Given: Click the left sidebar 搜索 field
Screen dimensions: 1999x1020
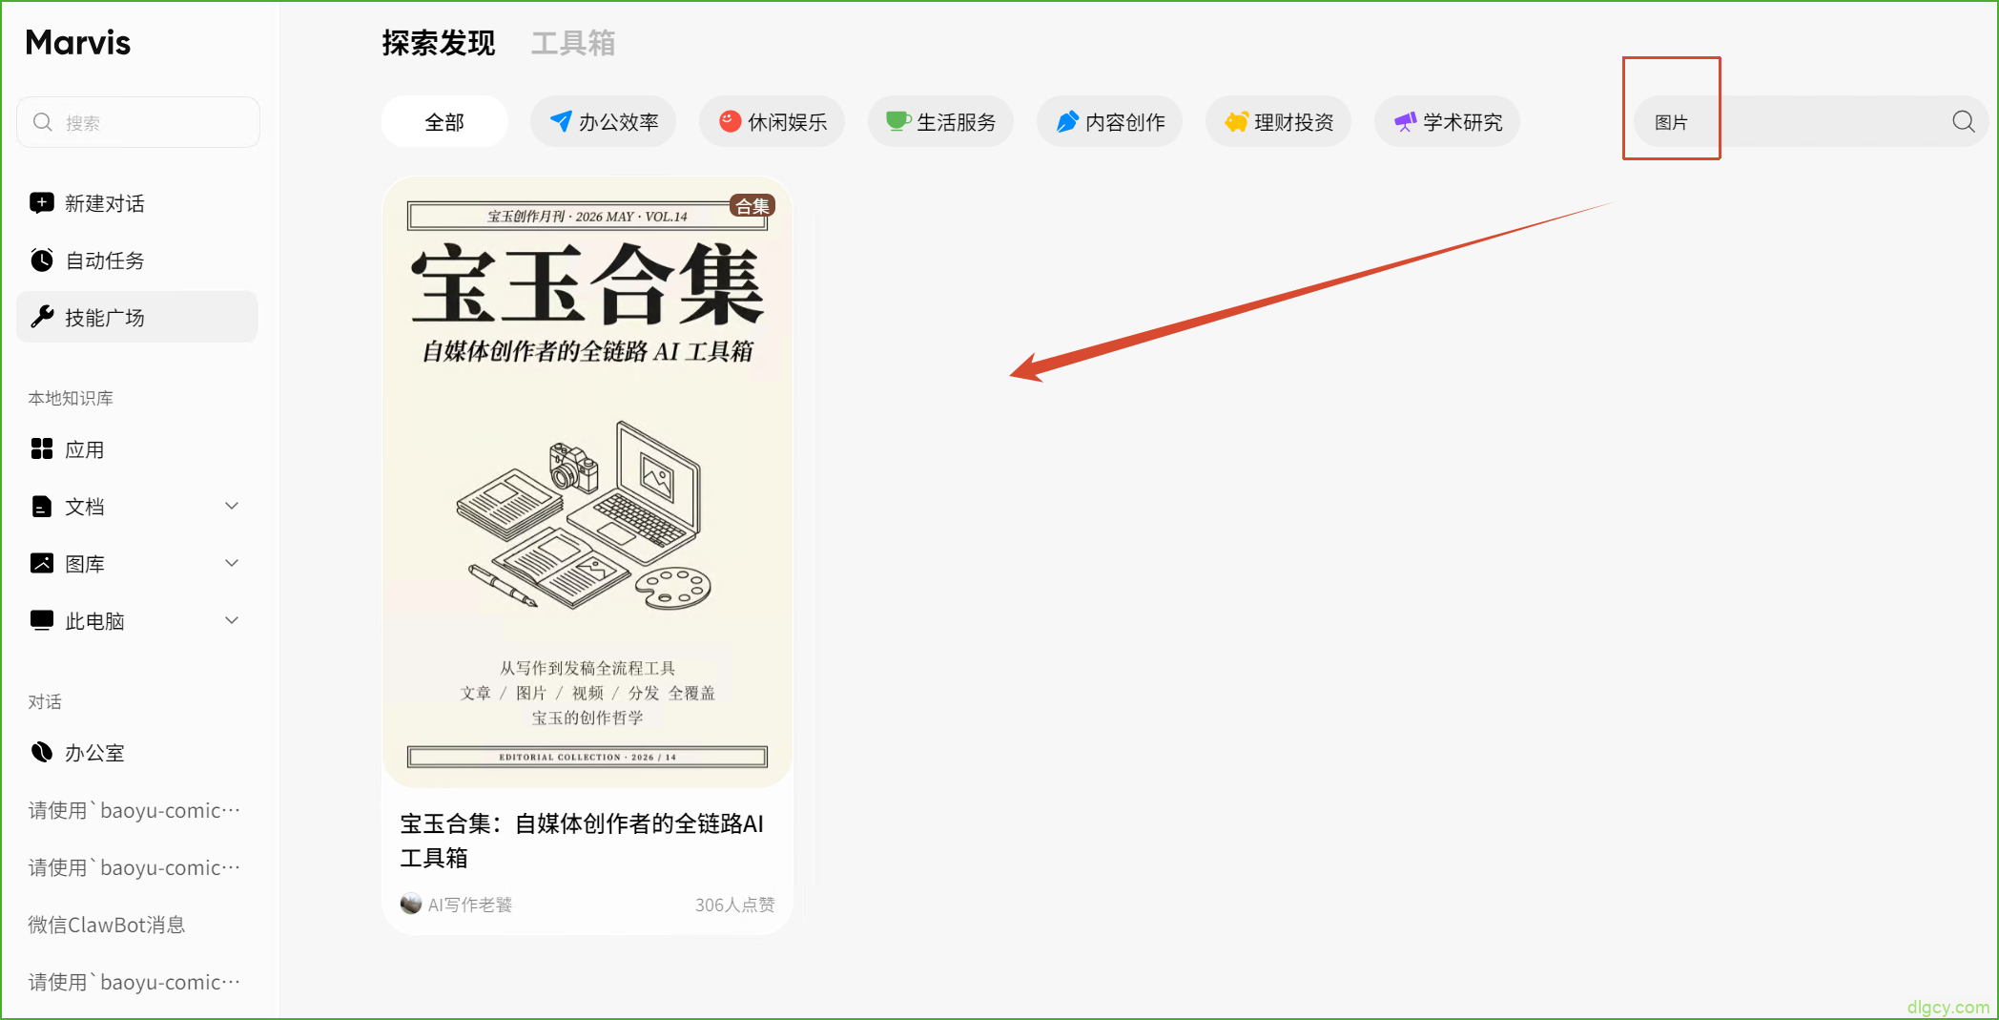Looking at the screenshot, I should click(x=138, y=122).
